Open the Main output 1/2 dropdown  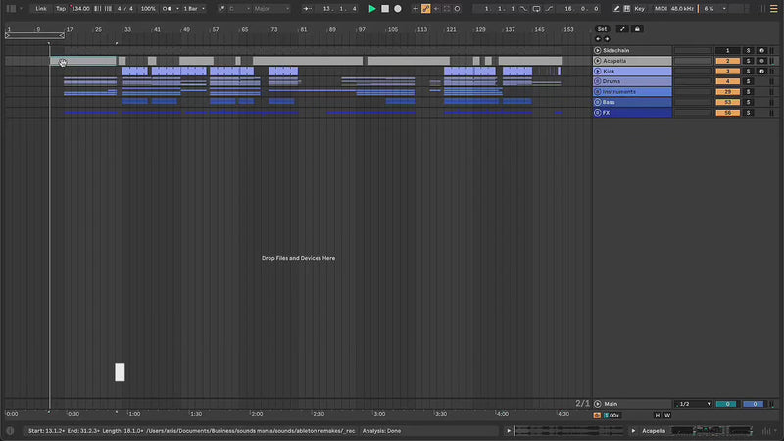coord(694,404)
